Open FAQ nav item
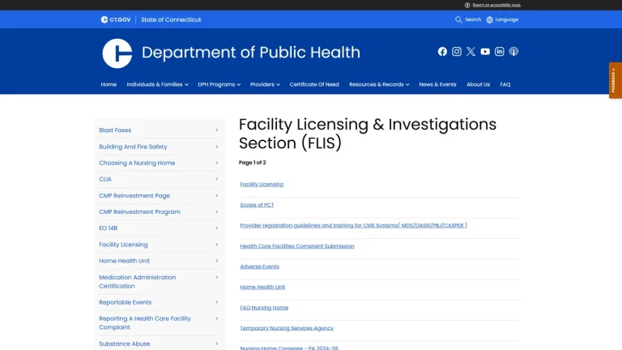 (x=505, y=84)
